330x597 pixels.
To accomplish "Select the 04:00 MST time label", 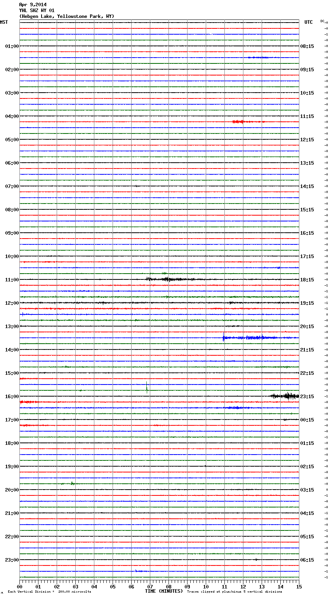I will [12, 116].
